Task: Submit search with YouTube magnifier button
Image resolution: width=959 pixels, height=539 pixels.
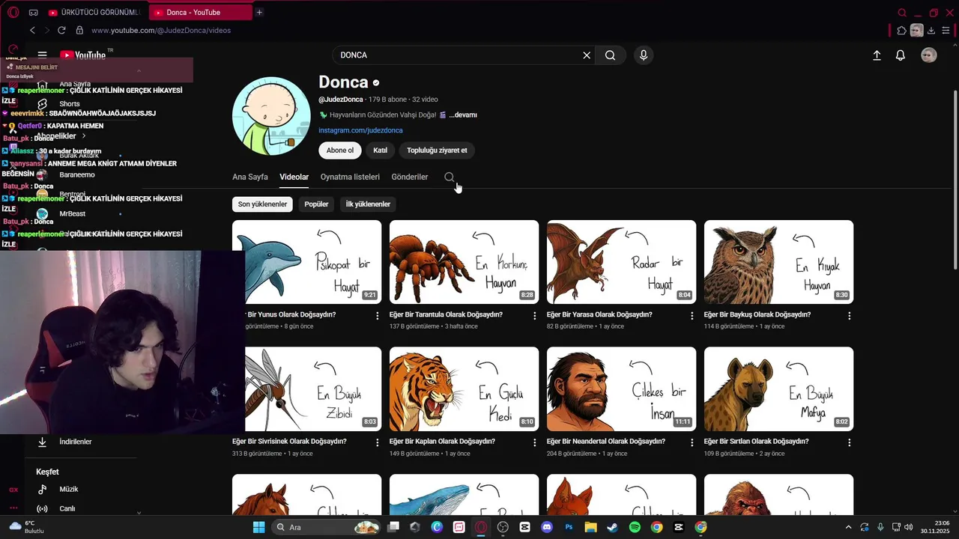Action: pyautogui.click(x=611, y=55)
